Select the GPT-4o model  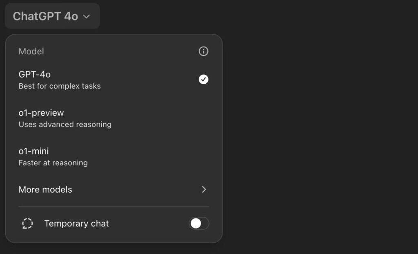(35, 74)
